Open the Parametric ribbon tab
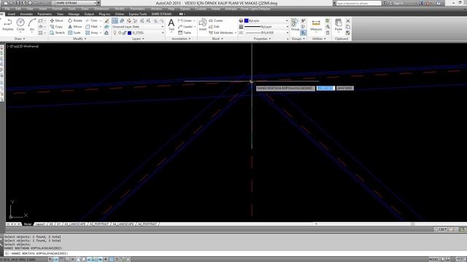The height and width of the screenshot is (262, 467). [45, 14]
